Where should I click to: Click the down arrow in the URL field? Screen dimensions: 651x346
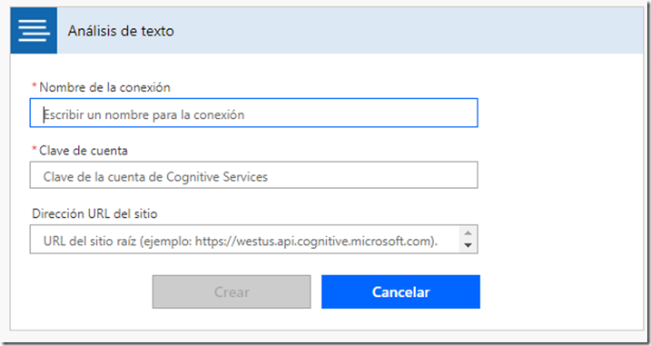(468, 245)
